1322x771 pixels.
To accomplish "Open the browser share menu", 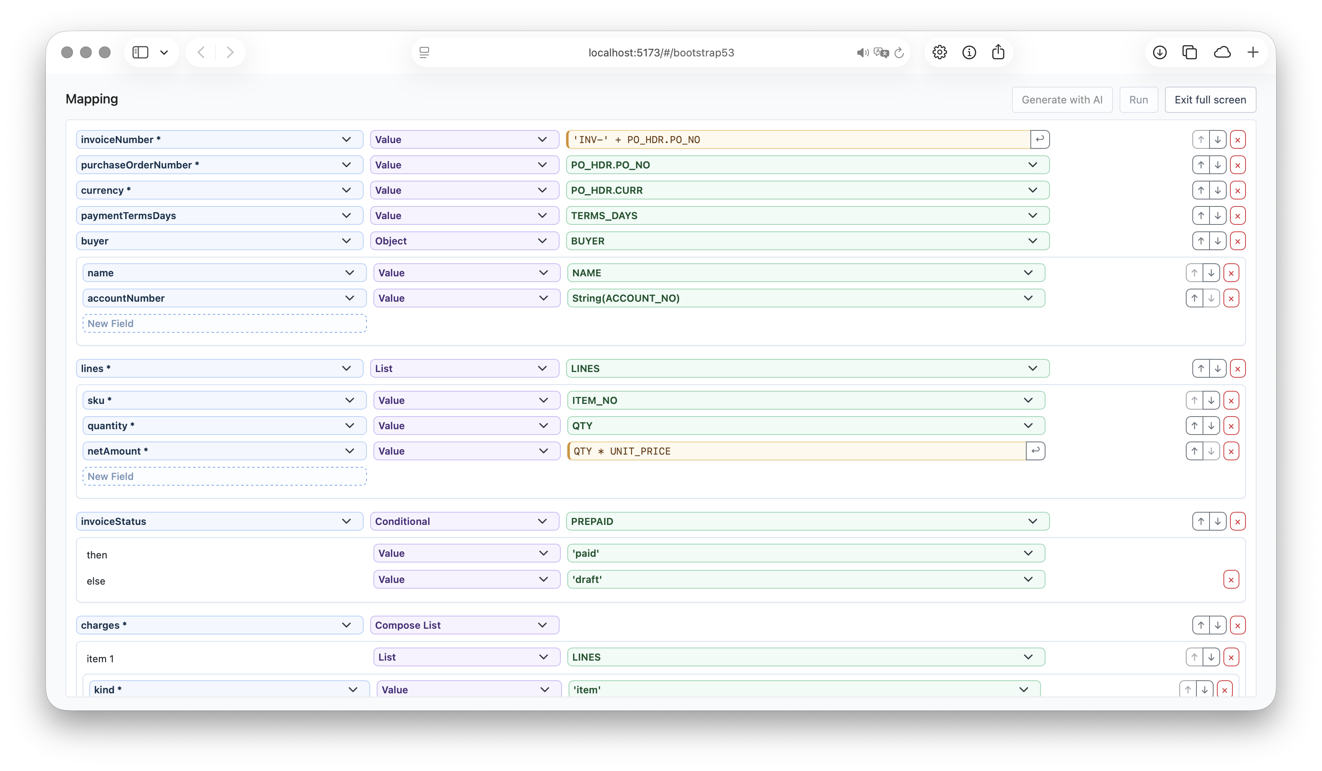I will click(x=998, y=52).
